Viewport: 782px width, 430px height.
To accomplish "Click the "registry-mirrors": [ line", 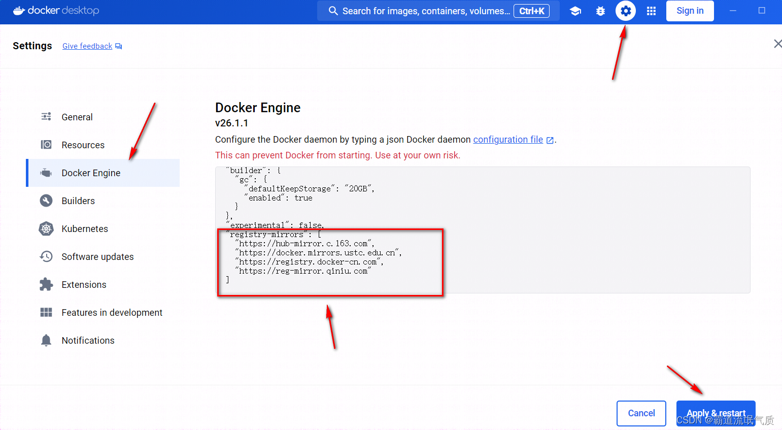I will 274,235.
